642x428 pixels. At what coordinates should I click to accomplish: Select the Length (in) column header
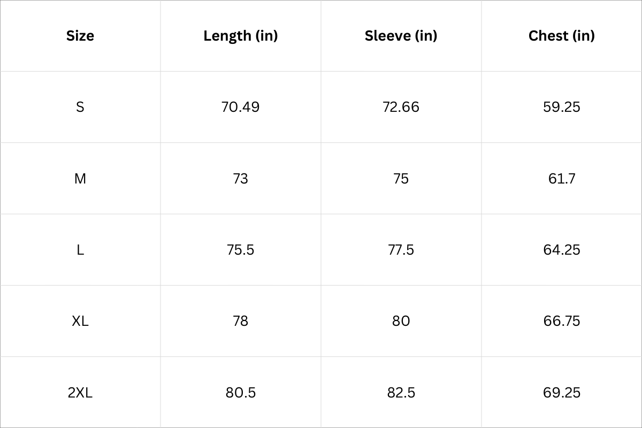click(x=241, y=36)
